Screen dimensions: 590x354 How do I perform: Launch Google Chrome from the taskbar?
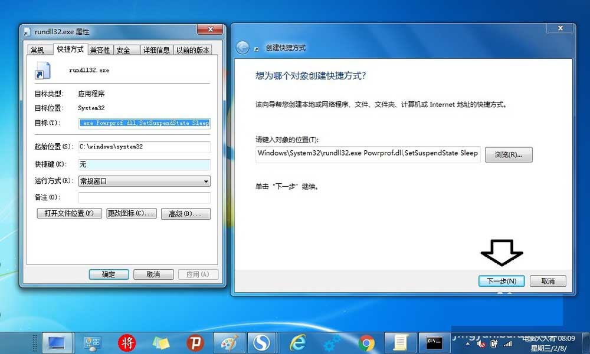pyautogui.click(x=366, y=343)
